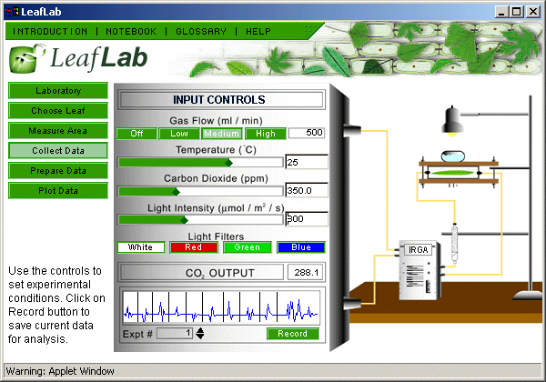This screenshot has height=382, width=546.
Task: Click the Temperature slider track
Action: pyautogui.click(x=200, y=162)
